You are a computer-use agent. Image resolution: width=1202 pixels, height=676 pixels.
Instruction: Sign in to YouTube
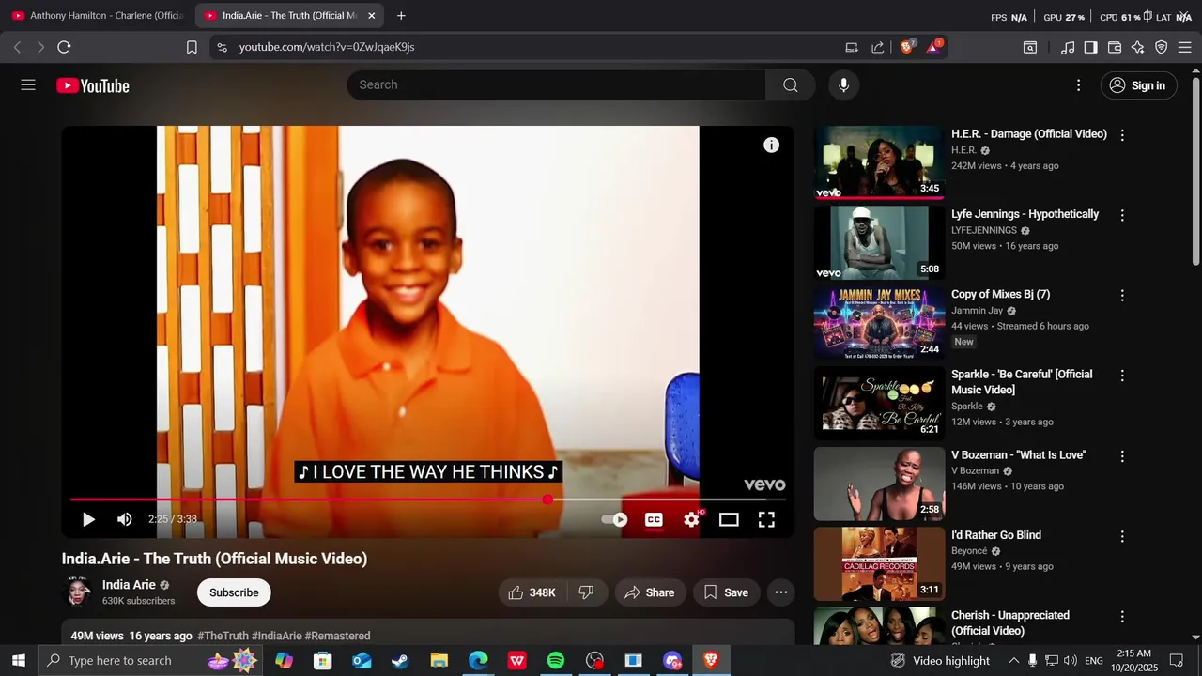coord(1138,85)
